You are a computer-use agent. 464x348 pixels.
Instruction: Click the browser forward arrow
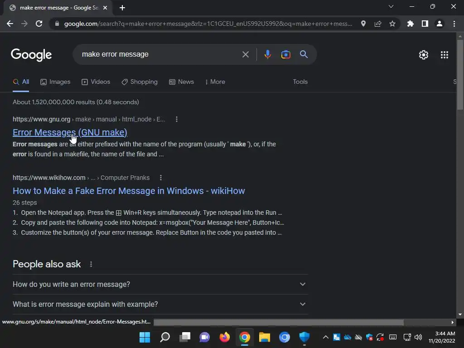coord(24,24)
